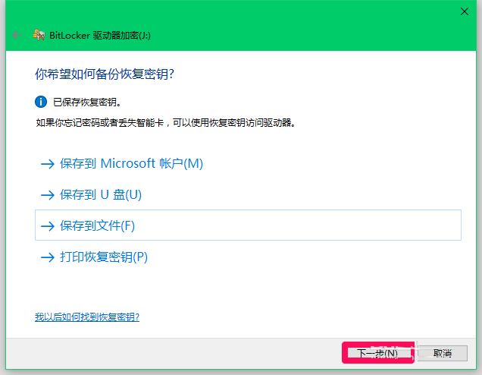Click arrow icon beside 保存到文件
The height and width of the screenshot is (375, 482).
pyautogui.click(x=47, y=226)
